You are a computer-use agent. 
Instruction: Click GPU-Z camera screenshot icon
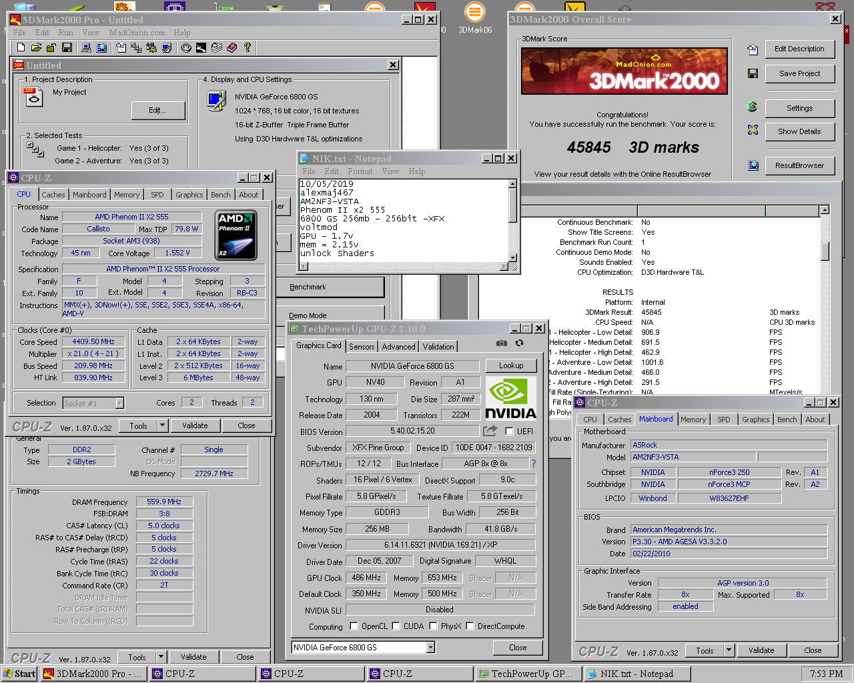[501, 343]
